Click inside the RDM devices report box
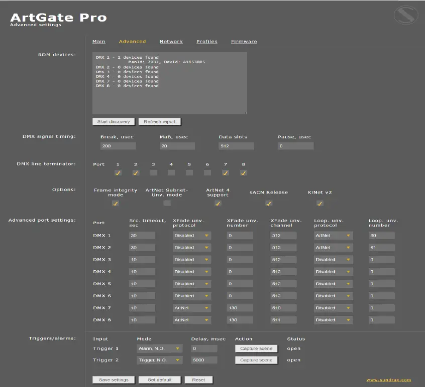 (170, 83)
